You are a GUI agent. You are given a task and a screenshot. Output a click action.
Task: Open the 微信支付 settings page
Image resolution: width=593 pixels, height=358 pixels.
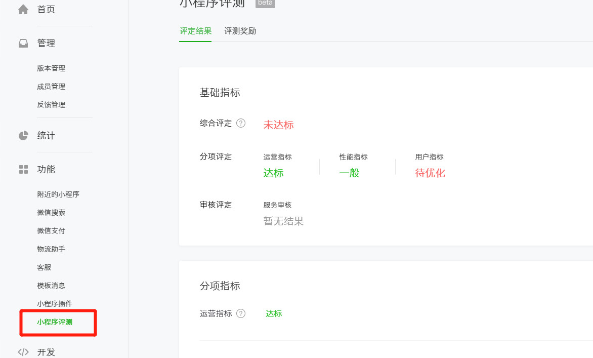pos(51,230)
